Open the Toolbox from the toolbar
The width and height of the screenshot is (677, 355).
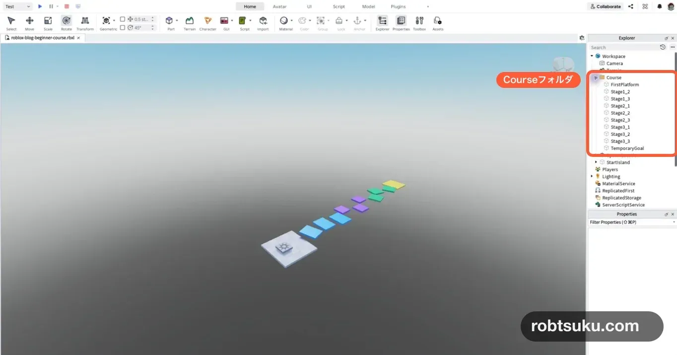click(419, 21)
